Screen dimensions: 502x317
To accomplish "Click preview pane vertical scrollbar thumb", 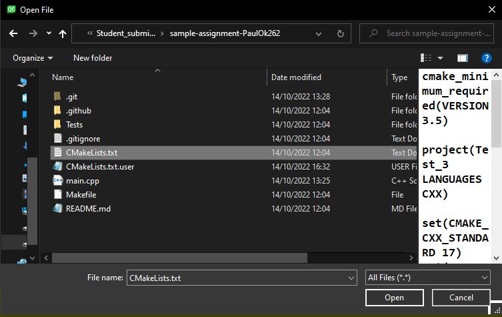I will [496, 113].
